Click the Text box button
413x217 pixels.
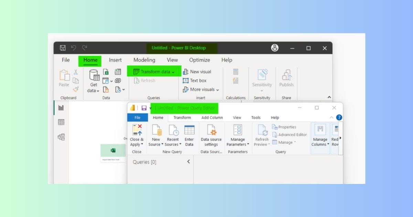point(194,81)
